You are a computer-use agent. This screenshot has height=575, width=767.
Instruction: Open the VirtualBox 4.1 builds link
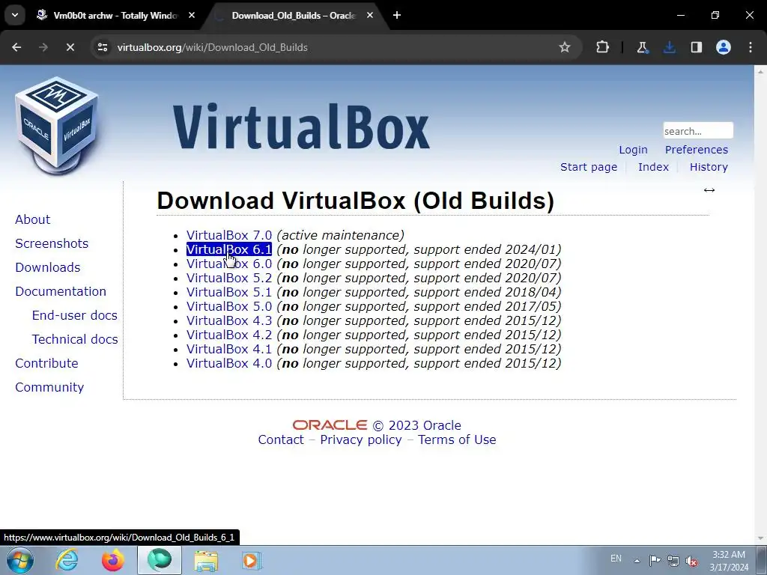tap(229, 349)
